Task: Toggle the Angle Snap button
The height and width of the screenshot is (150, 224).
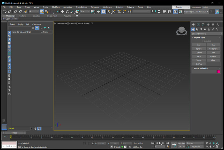Action: [114, 12]
